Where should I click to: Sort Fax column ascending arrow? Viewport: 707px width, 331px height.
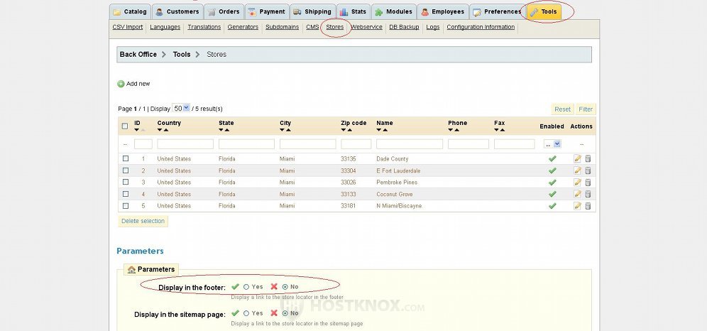pos(503,130)
